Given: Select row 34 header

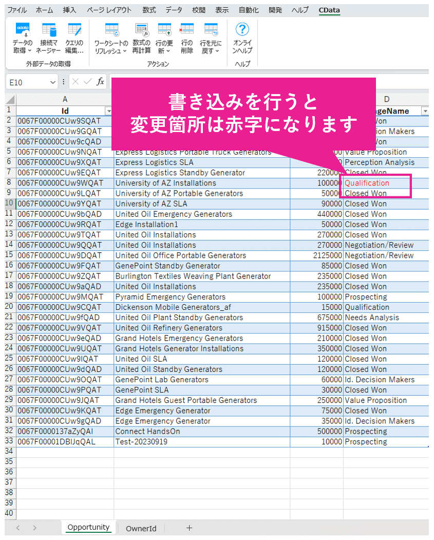Looking at the screenshot, I should 9,451.
